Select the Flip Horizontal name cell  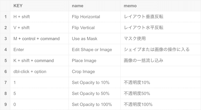[94, 17]
